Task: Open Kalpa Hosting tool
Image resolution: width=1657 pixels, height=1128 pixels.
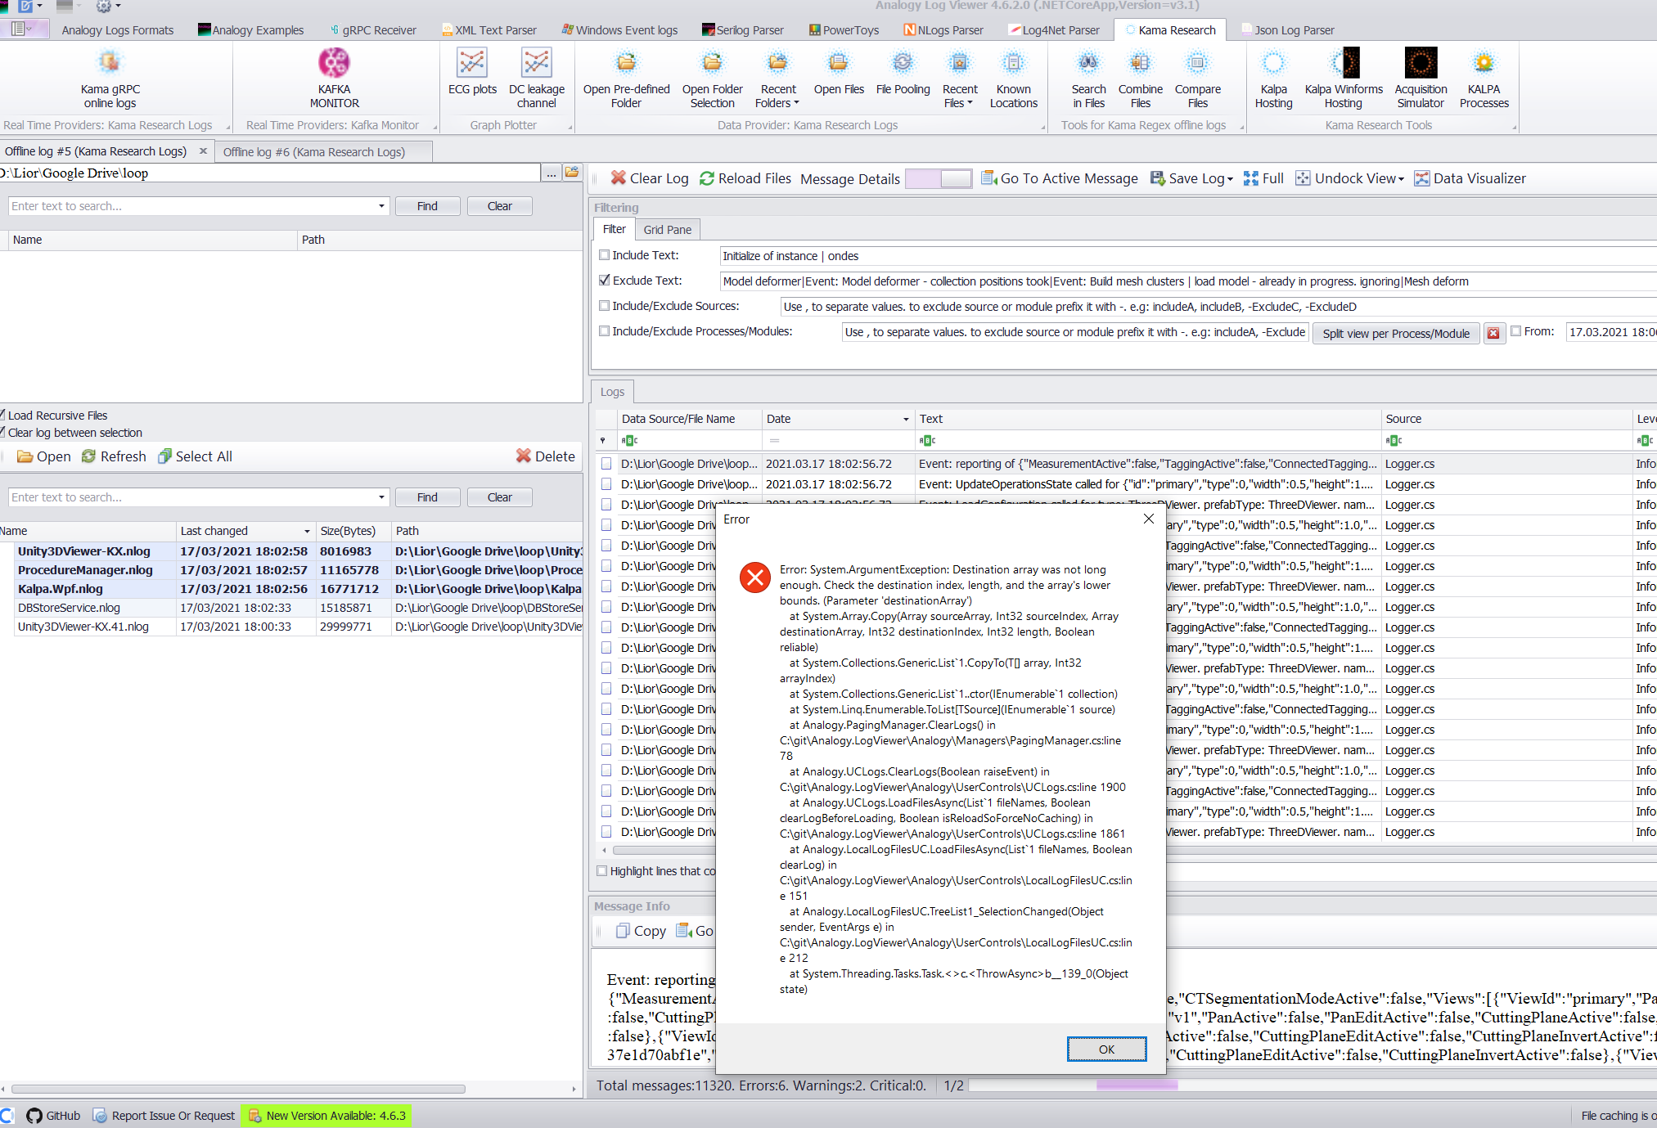Action: tap(1273, 79)
